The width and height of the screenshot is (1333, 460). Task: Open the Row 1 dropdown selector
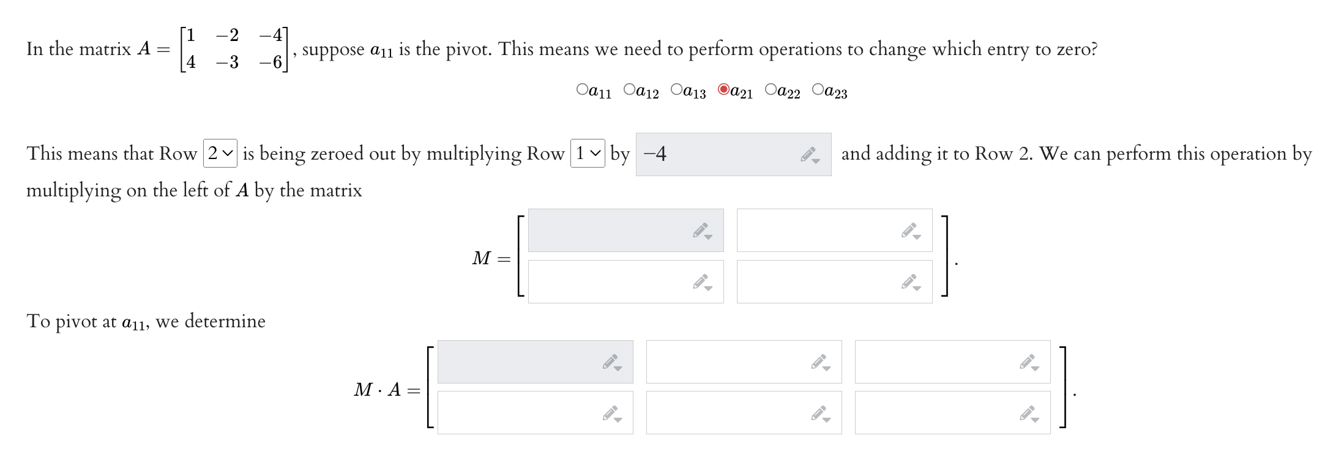point(588,153)
